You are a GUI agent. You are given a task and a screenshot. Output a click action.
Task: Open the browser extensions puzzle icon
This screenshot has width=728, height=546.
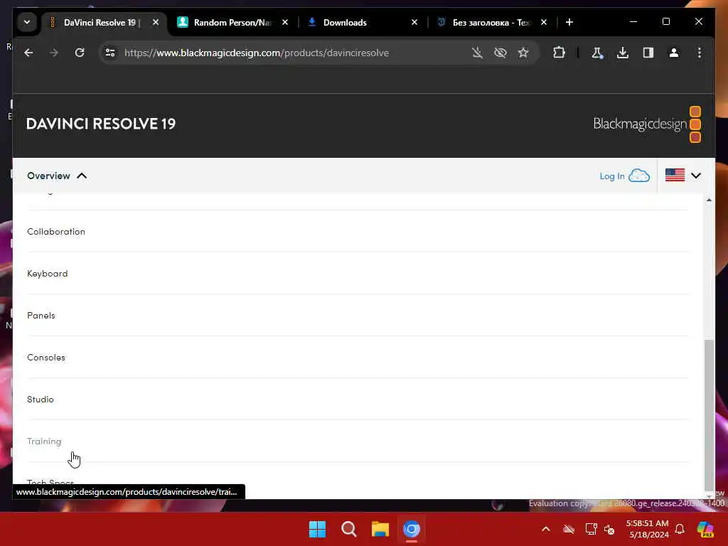coord(559,53)
